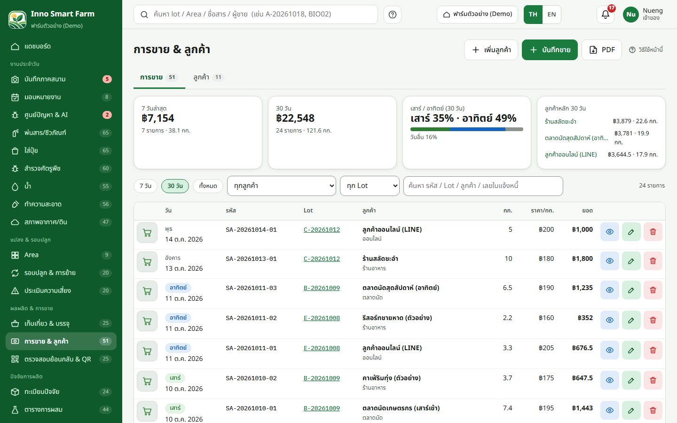Click the บันทึกขาย button
This screenshot has width=677, height=423.
550,50
